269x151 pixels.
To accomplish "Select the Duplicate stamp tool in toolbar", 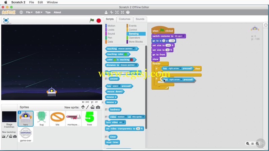I will pos(106,12).
